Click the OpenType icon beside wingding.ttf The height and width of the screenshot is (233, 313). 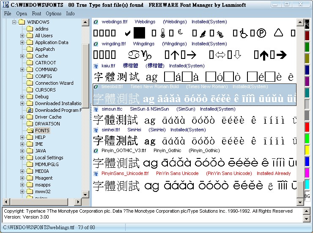(96, 44)
